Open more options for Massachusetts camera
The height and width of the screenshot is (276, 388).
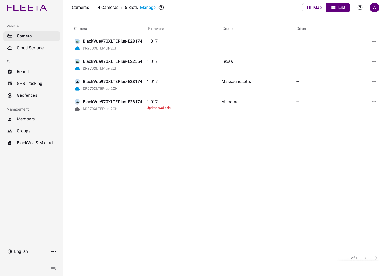point(374,82)
